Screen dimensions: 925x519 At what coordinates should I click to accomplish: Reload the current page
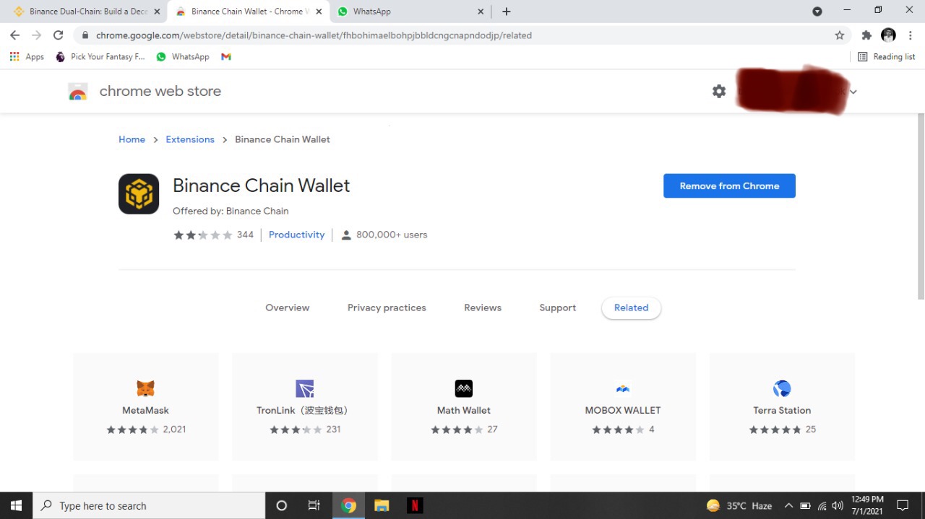(x=59, y=35)
